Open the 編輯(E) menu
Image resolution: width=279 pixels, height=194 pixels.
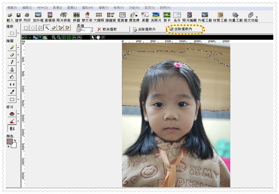(27, 8)
